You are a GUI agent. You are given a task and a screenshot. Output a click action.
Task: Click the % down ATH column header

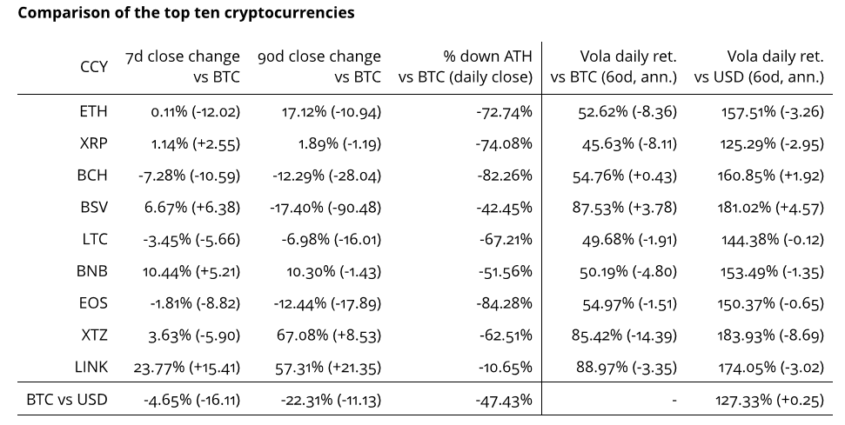(x=466, y=67)
